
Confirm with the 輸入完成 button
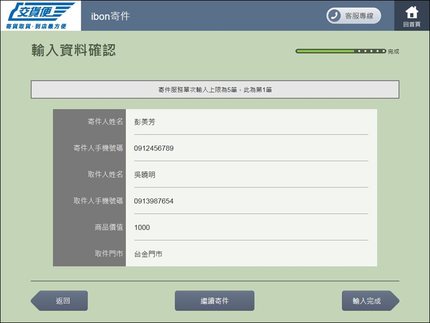pyautogui.click(x=369, y=301)
